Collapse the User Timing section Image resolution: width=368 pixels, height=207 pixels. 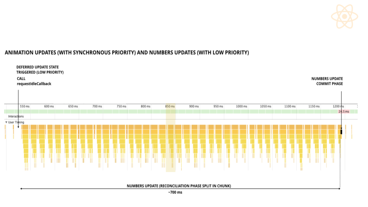point(6,122)
